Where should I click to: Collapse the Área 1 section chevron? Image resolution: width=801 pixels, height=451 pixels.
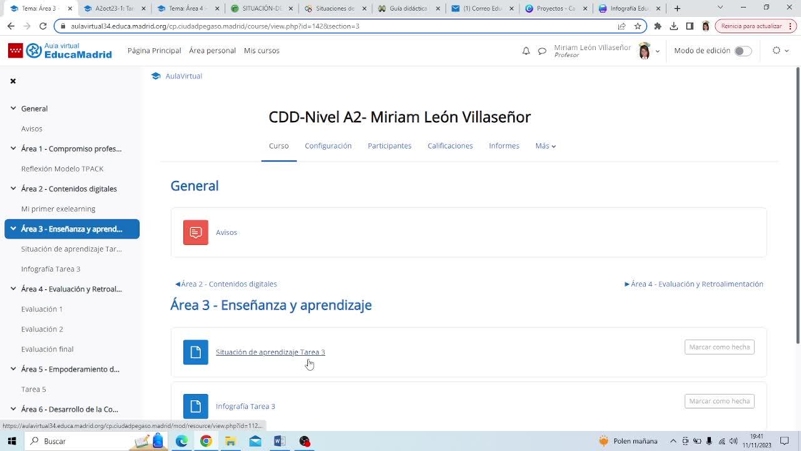[13, 148]
